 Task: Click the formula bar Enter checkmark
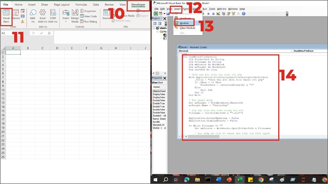[x=41, y=33]
